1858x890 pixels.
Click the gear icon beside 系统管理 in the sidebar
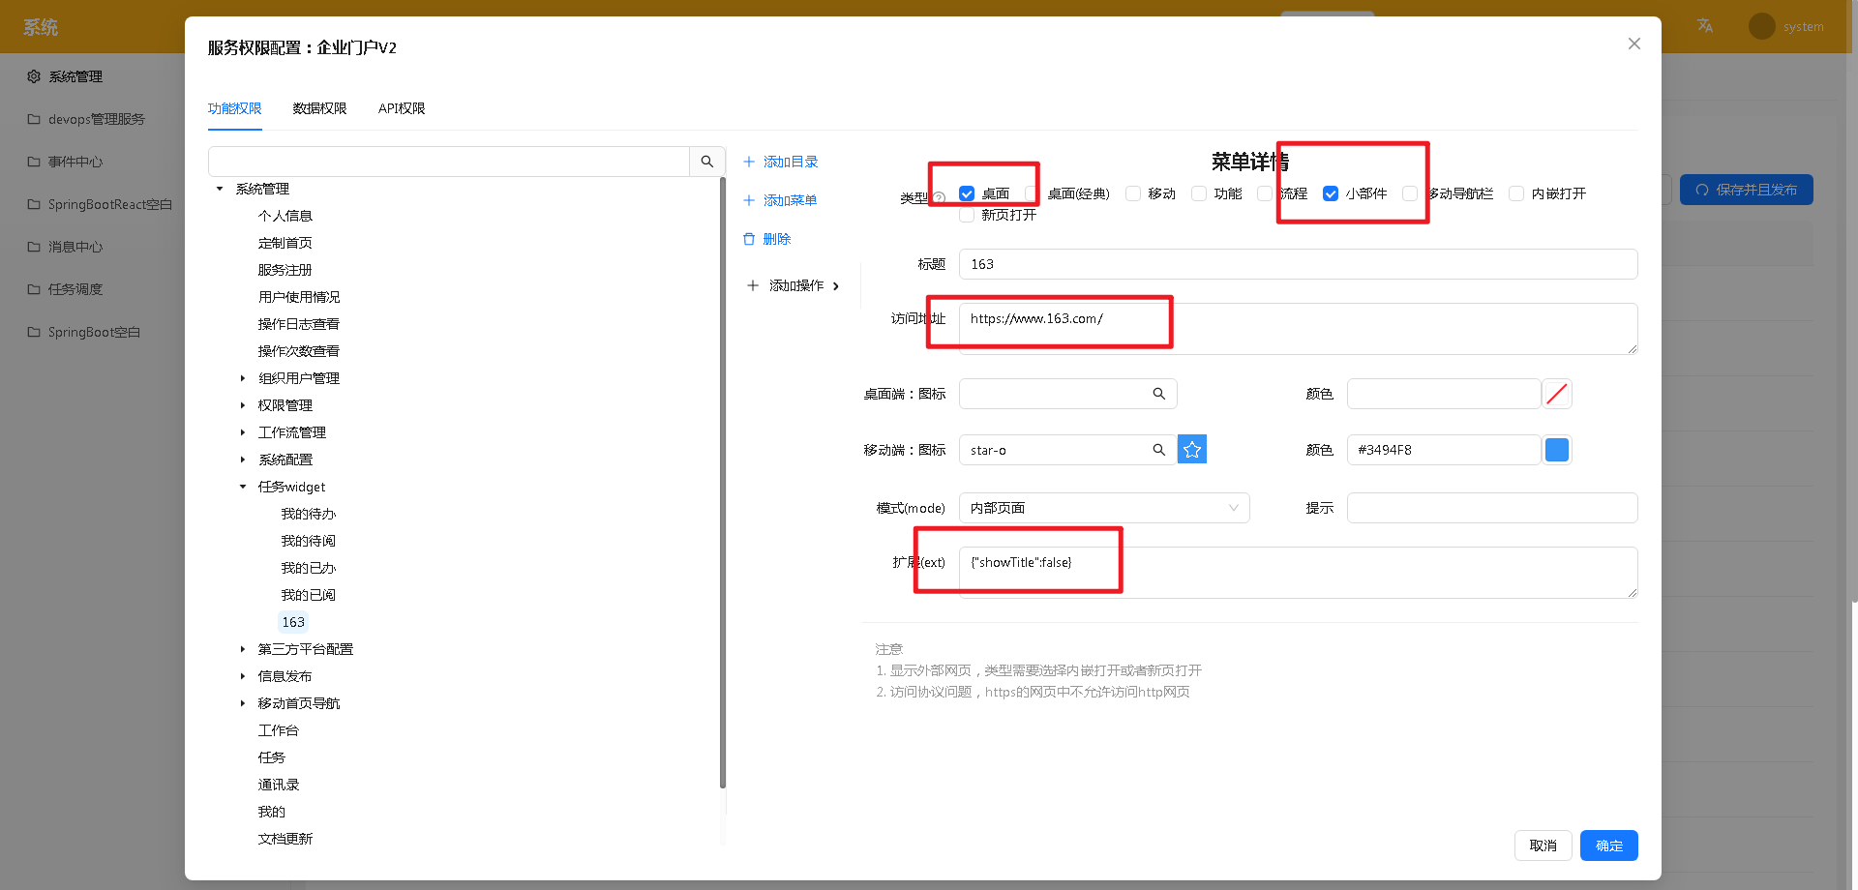point(34,76)
